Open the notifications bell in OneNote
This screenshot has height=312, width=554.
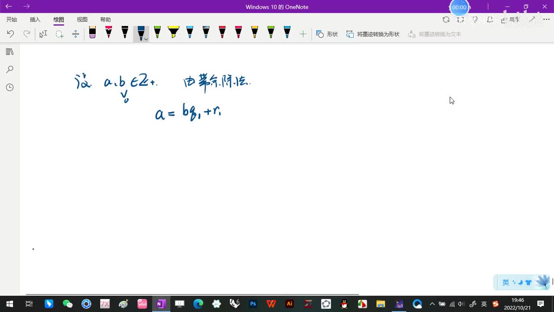click(x=490, y=19)
